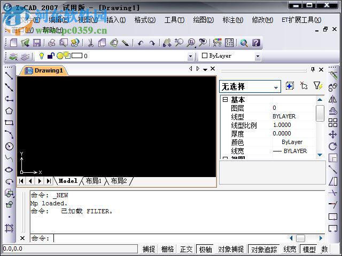Select the Line draw tool
Viewport: 342px width, 256px height.
pyautogui.click(x=9, y=76)
